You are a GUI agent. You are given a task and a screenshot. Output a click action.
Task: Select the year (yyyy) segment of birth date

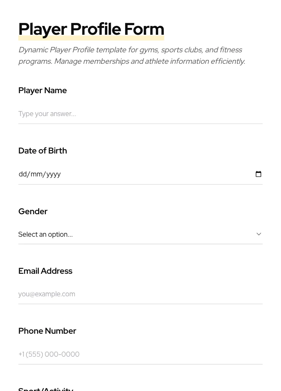(53, 174)
